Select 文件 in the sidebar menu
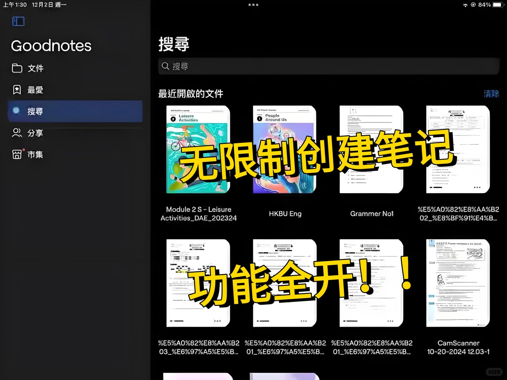Image resolution: width=507 pixels, height=380 pixels. pos(35,68)
